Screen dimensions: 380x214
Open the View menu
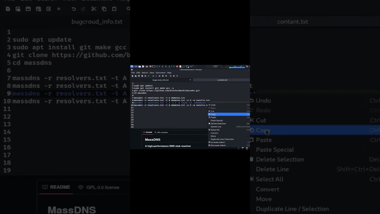152,73
